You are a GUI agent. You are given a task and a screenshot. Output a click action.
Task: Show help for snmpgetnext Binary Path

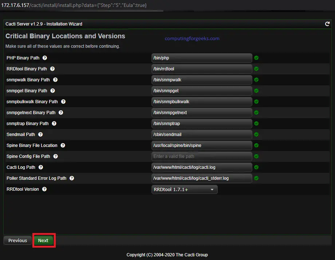click(x=61, y=112)
